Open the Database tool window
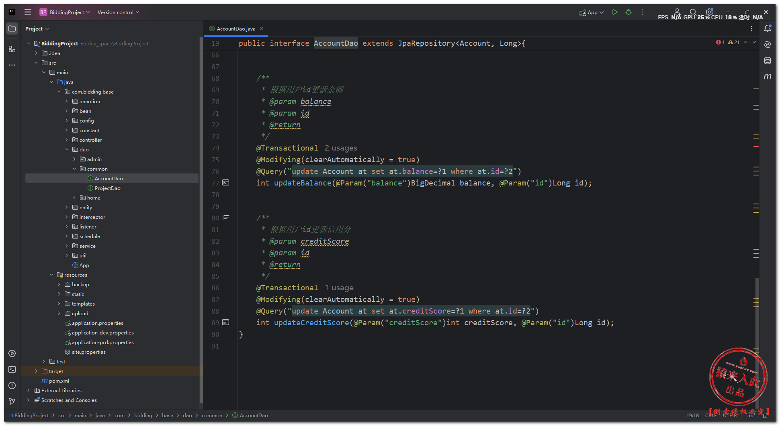Viewport: 780px width, 426px height. (x=768, y=61)
